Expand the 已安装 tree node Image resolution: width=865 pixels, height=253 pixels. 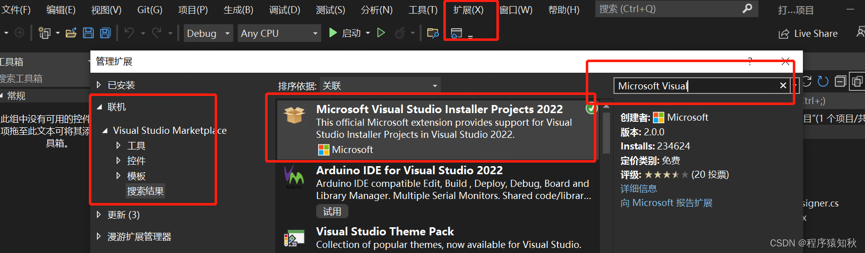[x=99, y=85]
